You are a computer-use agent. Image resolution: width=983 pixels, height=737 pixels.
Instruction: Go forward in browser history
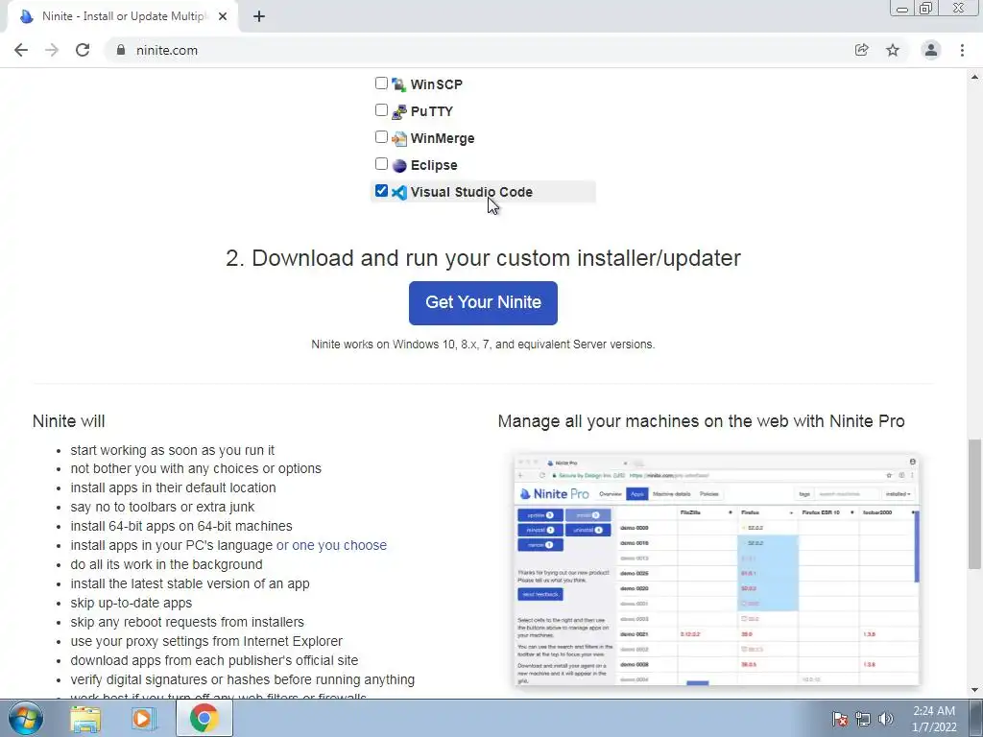point(52,50)
